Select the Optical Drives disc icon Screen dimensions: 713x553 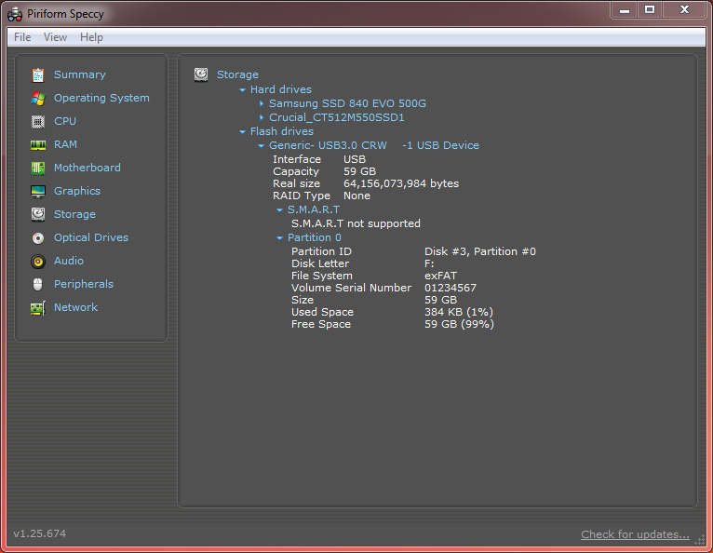click(38, 238)
